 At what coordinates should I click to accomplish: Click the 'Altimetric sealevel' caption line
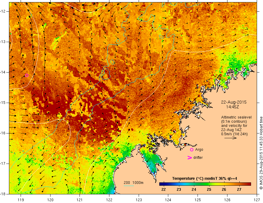click(x=236, y=117)
